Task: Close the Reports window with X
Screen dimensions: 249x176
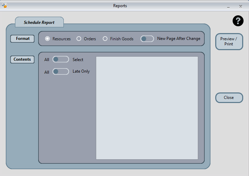Action: pyautogui.click(x=240, y=6)
